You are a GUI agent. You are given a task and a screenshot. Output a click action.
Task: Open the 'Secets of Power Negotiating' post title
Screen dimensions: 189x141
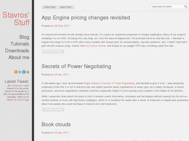click(x=76, y=66)
